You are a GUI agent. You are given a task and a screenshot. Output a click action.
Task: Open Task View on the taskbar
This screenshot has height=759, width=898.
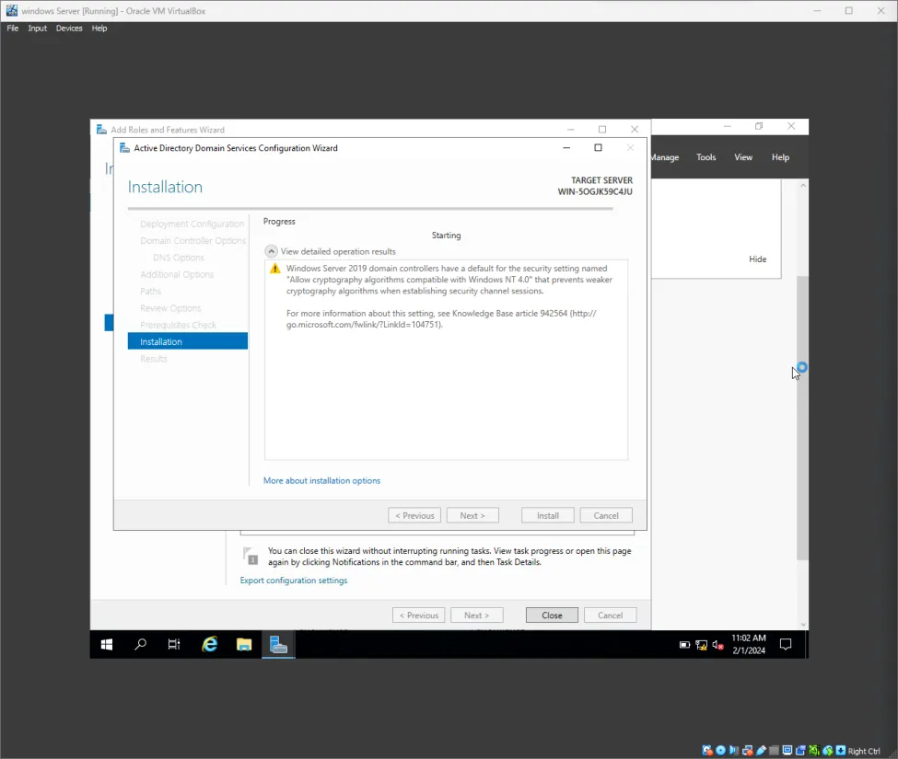(174, 645)
